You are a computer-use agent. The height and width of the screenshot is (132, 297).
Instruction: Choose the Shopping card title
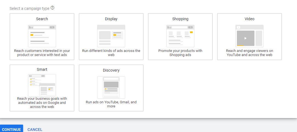pos(180,19)
